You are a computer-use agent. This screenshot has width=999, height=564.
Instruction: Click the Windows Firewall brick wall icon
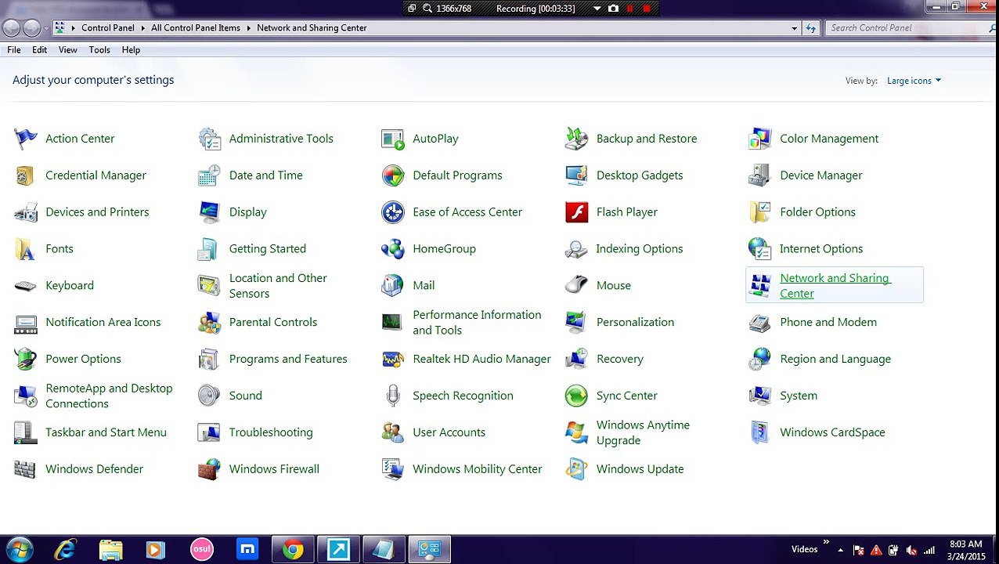209,469
